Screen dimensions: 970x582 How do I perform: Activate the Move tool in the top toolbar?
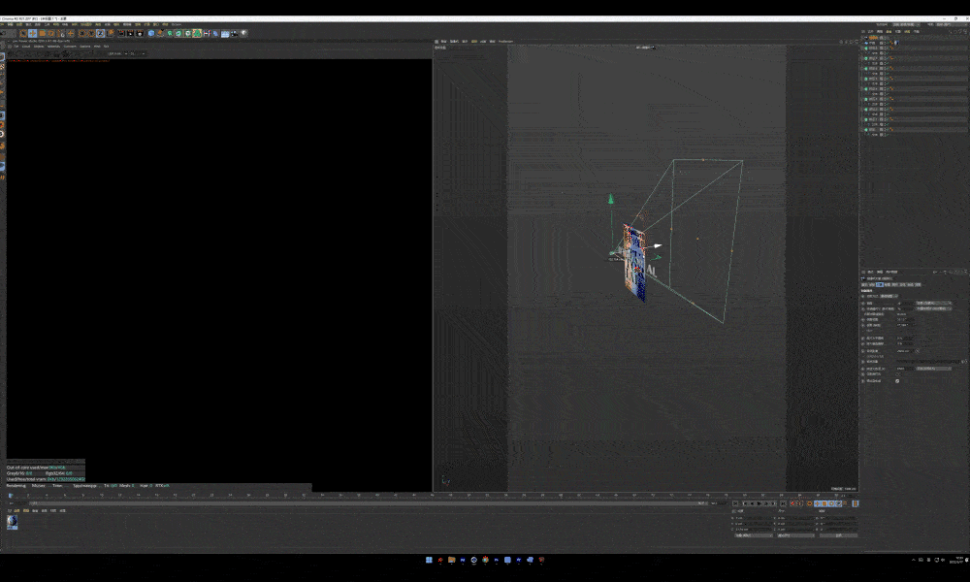(x=33, y=33)
